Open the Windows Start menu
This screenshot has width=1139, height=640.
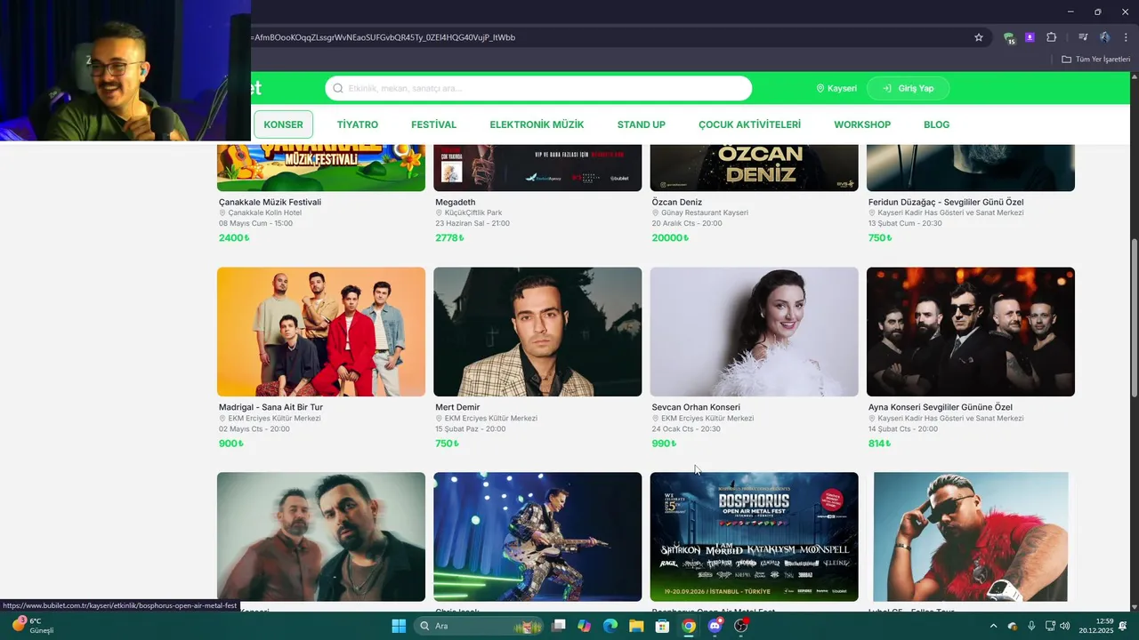399,626
